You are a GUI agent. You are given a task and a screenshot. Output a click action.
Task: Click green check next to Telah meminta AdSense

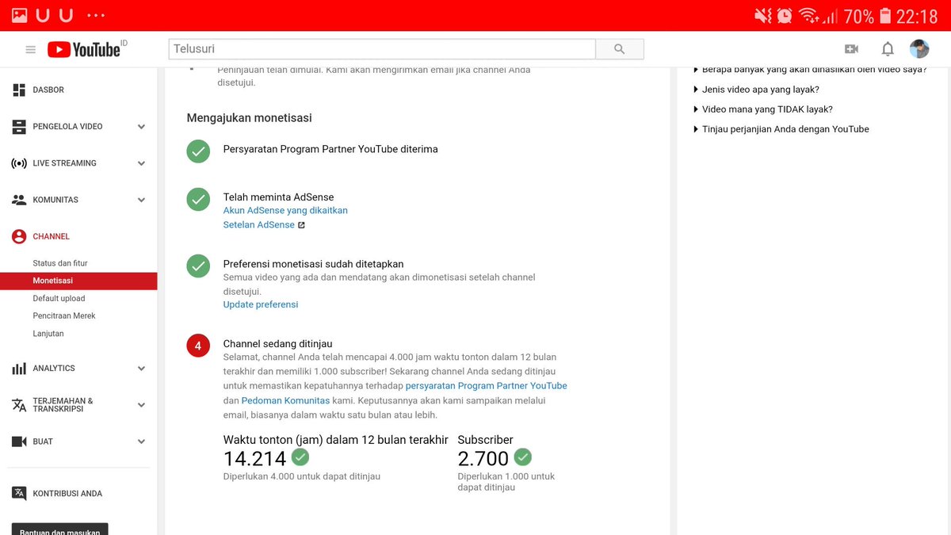(198, 199)
